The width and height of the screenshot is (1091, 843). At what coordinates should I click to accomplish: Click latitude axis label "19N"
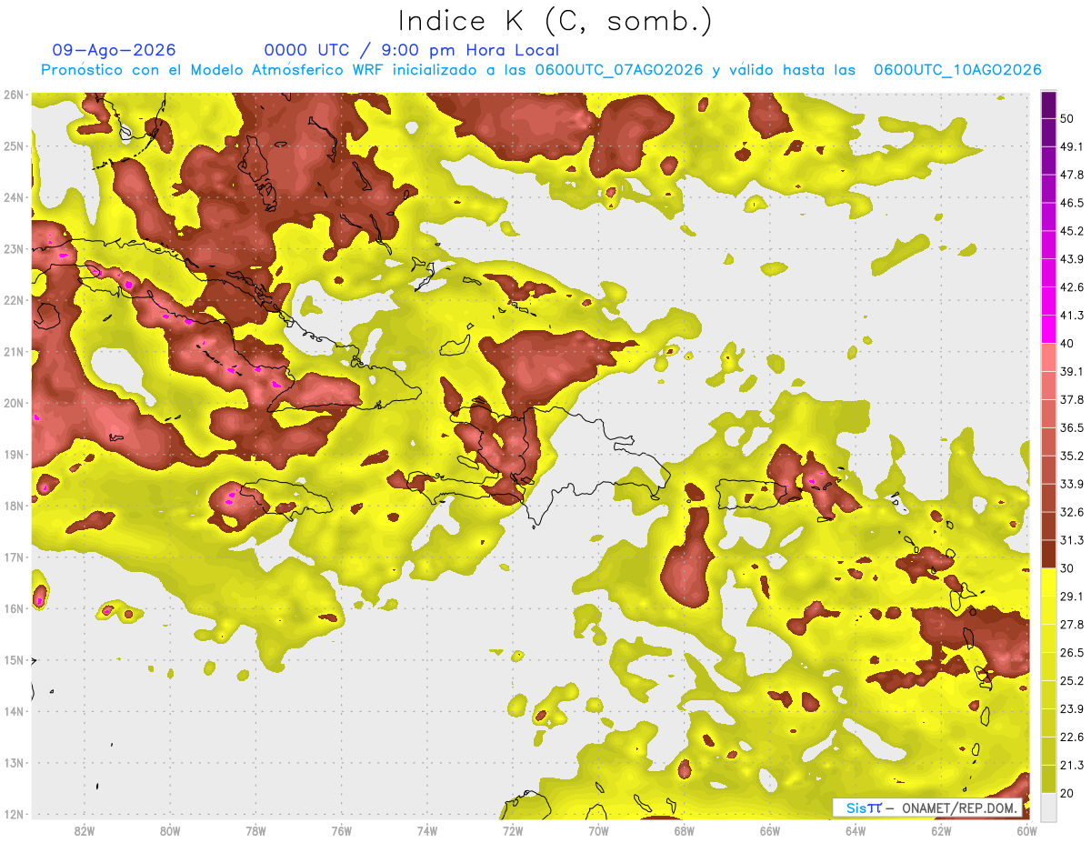pyautogui.click(x=13, y=455)
